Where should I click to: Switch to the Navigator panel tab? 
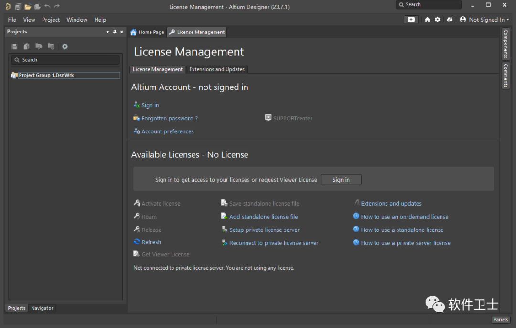point(42,308)
